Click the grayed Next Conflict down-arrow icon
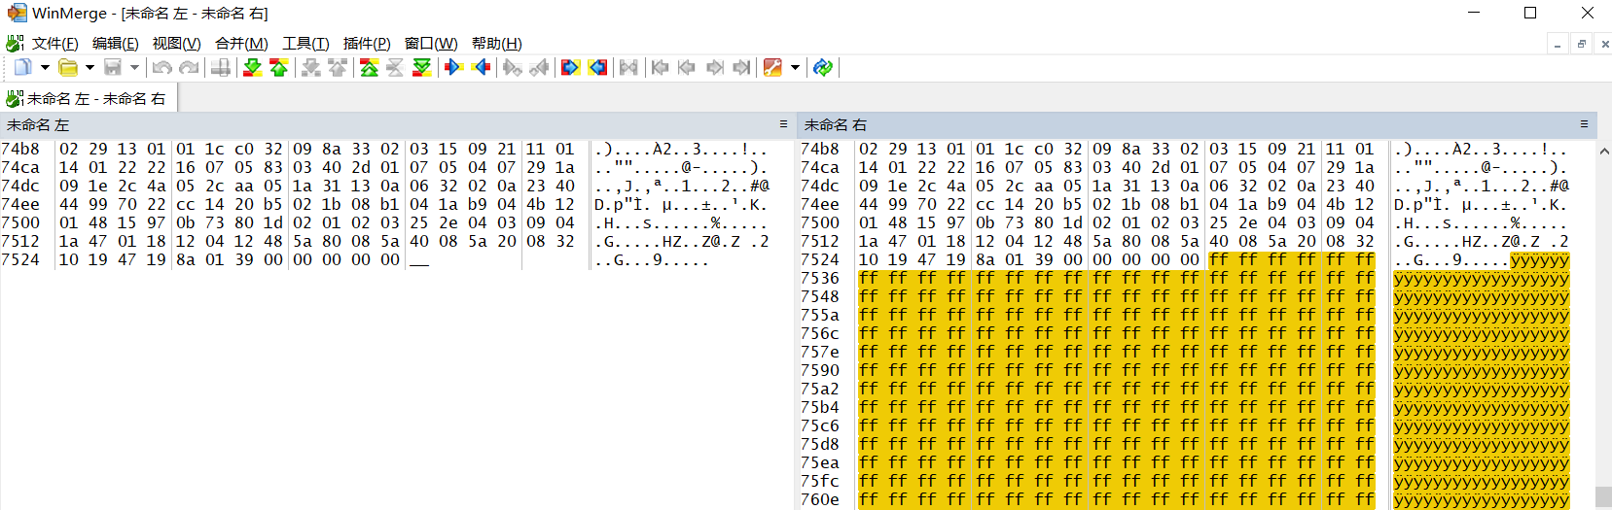The image size is (1612, 510). [x=310, y=67]
